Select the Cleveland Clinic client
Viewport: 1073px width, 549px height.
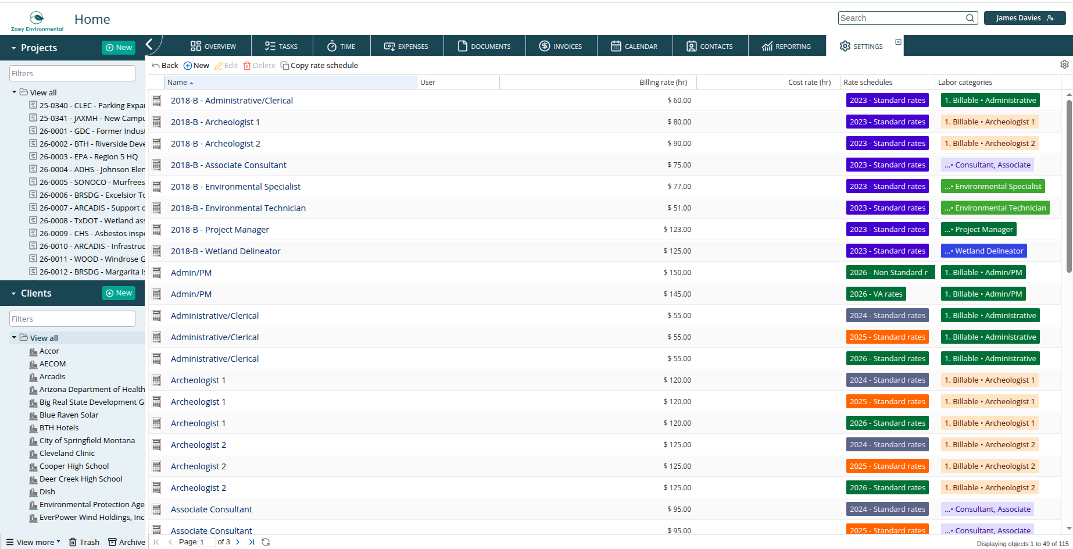tap(67, 454)
